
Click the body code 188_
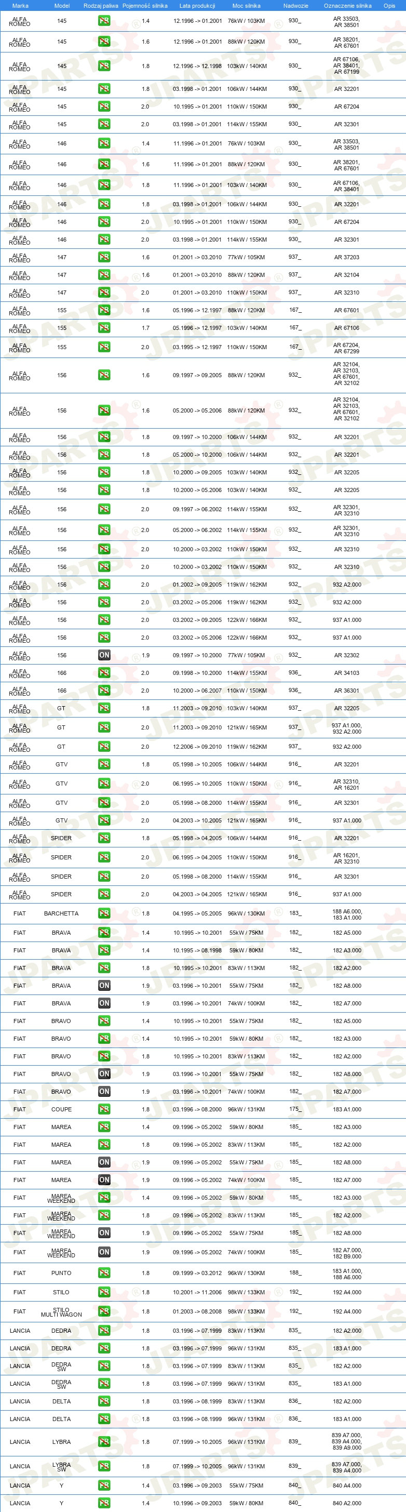pos(294,1272)
